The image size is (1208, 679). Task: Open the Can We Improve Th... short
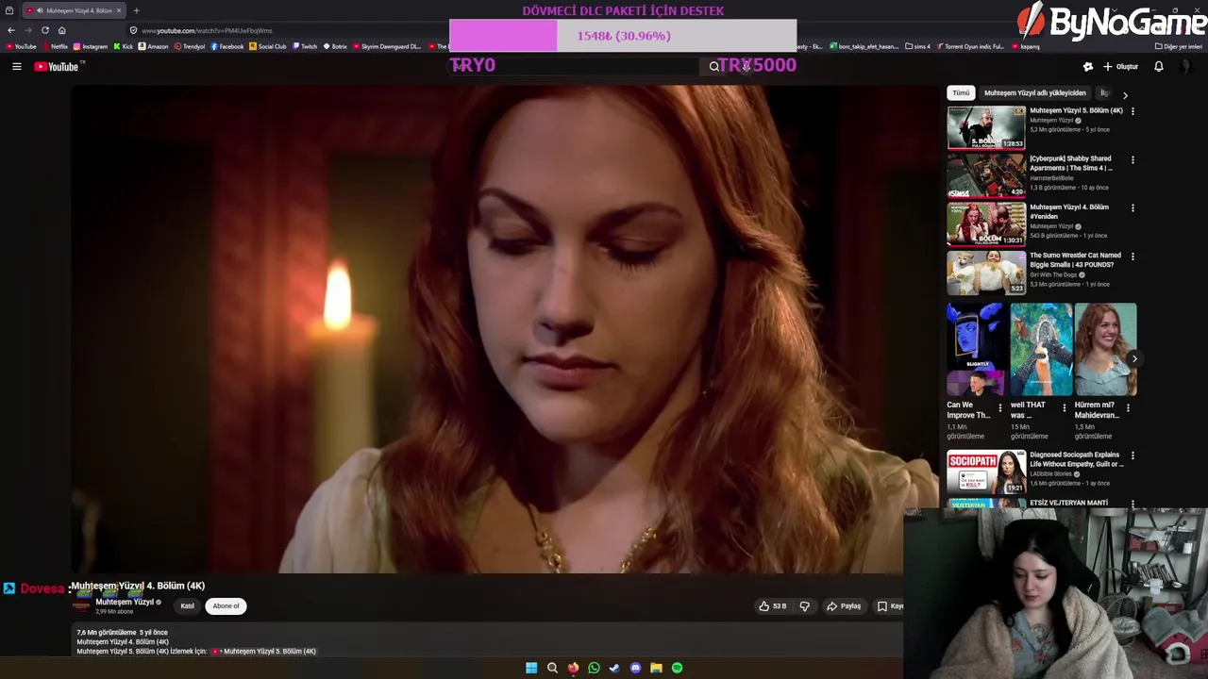tap(977, 349)
